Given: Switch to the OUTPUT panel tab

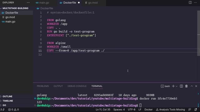Looking at the screenshot, I should point(58,86).
